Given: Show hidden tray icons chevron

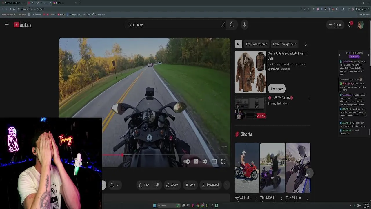Looking at the screenshot, I should pyautogui.click(x=350, y=206).
